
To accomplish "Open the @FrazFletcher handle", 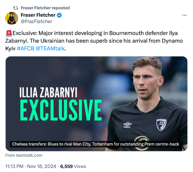I will point(37,21).
